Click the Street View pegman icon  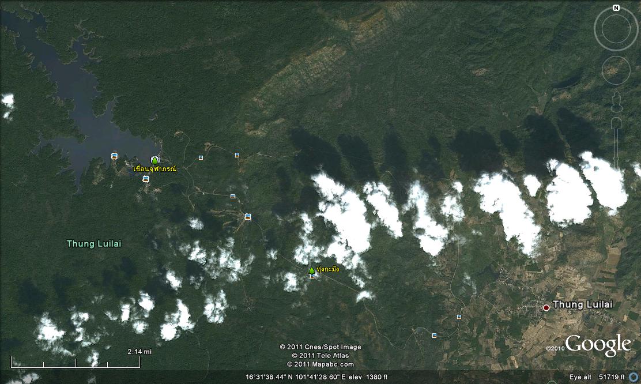click(x=616, y=102)
